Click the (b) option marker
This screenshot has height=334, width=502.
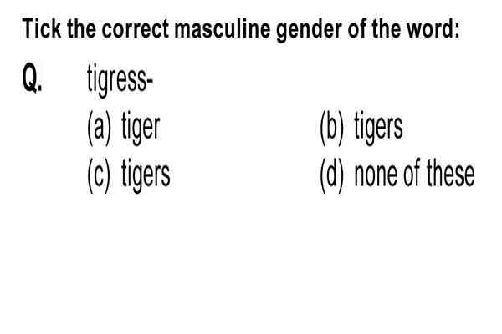click(332, 128)
